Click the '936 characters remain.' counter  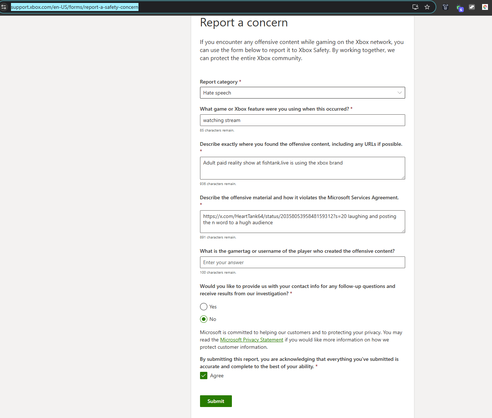(218, 184)
